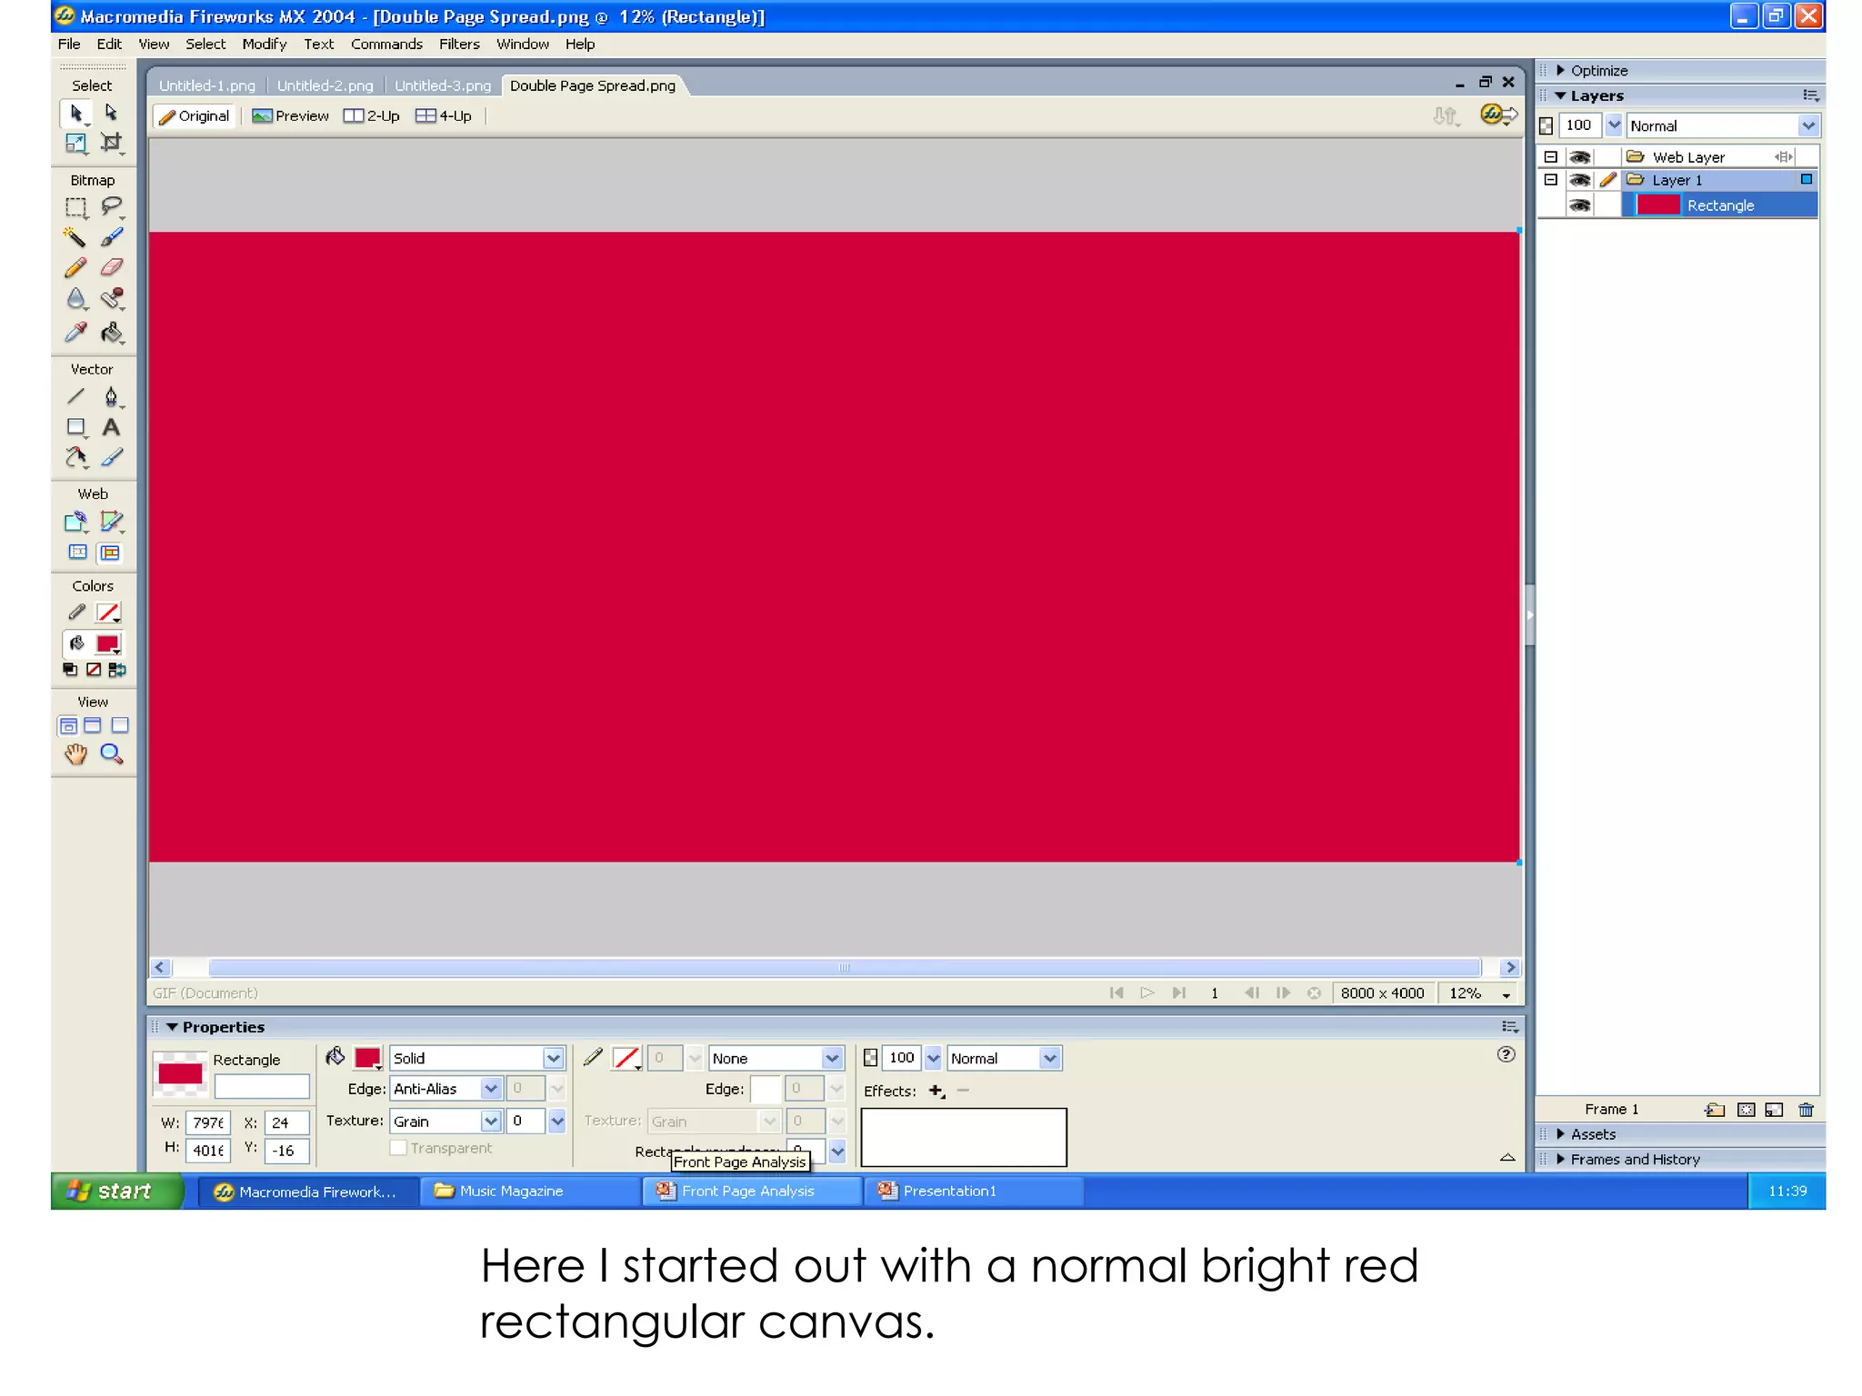Open the Anti-Alias edge dropdown
The height and width of the screenshot is (1396, 1862).
[491, 1089]
